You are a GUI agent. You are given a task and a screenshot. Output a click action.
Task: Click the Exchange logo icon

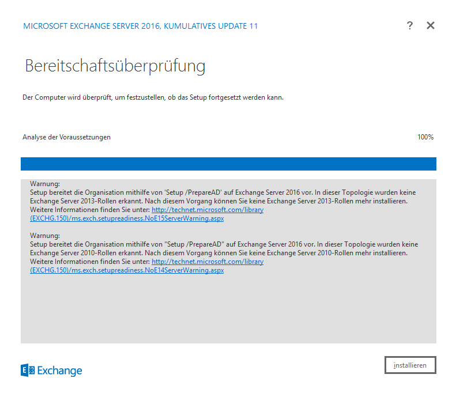coord(28,370)
